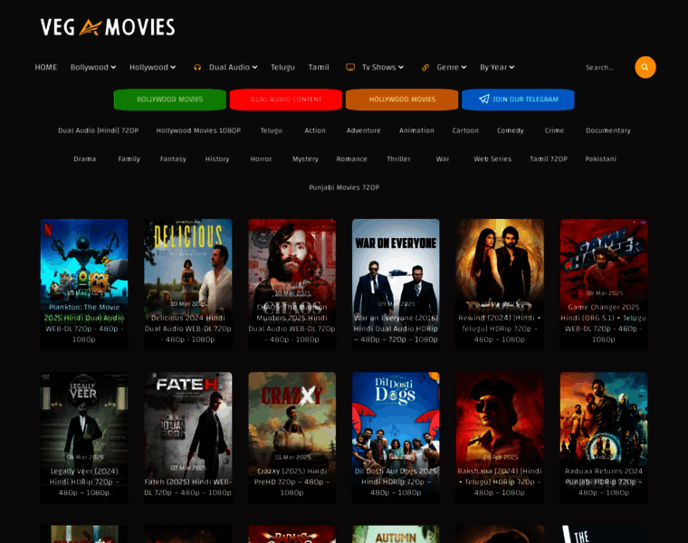
Task: Go to HOME in navigation bar
Action: pyautogui.click(x=45, y=67)
